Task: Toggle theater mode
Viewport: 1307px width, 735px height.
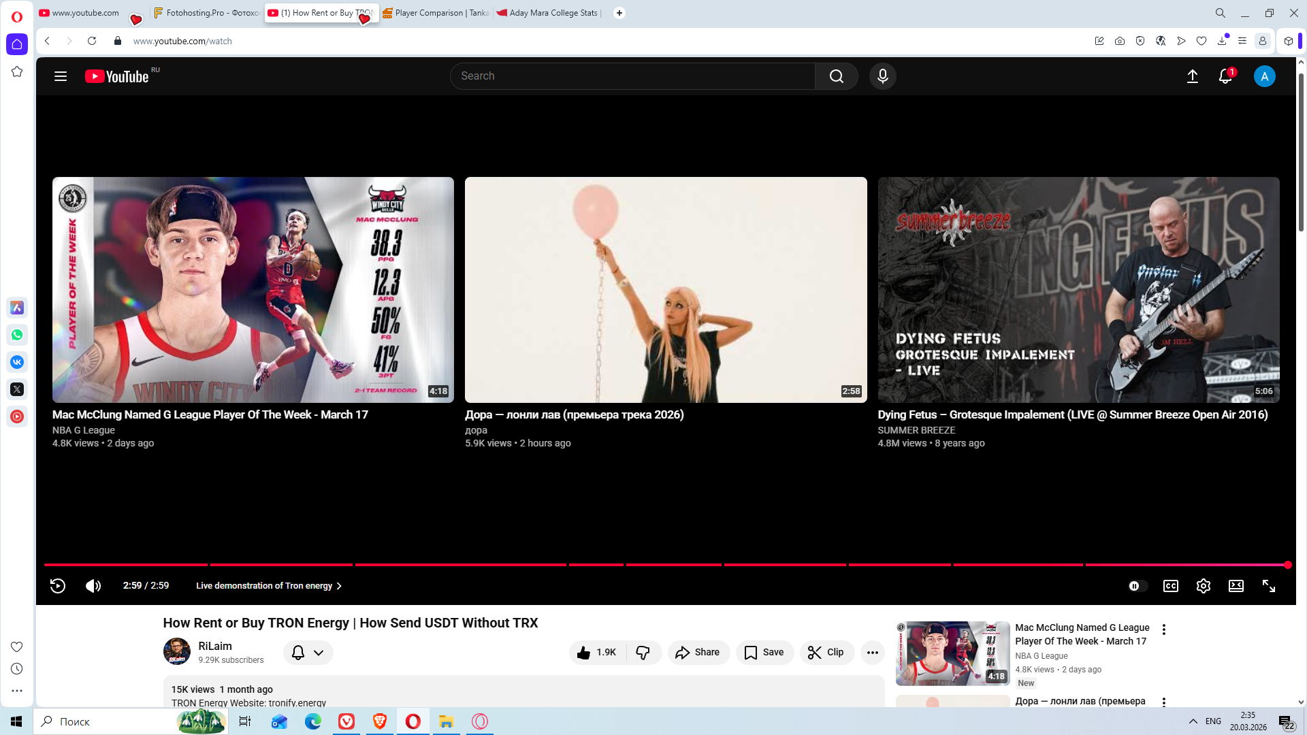Action: click(1236, 586)
